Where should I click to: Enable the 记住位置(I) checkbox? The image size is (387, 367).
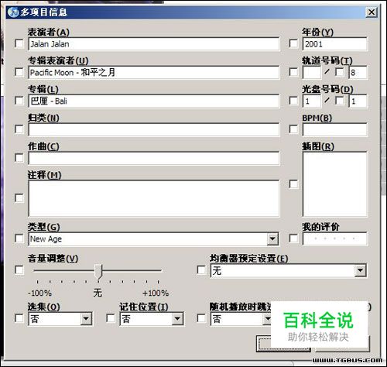111,318
